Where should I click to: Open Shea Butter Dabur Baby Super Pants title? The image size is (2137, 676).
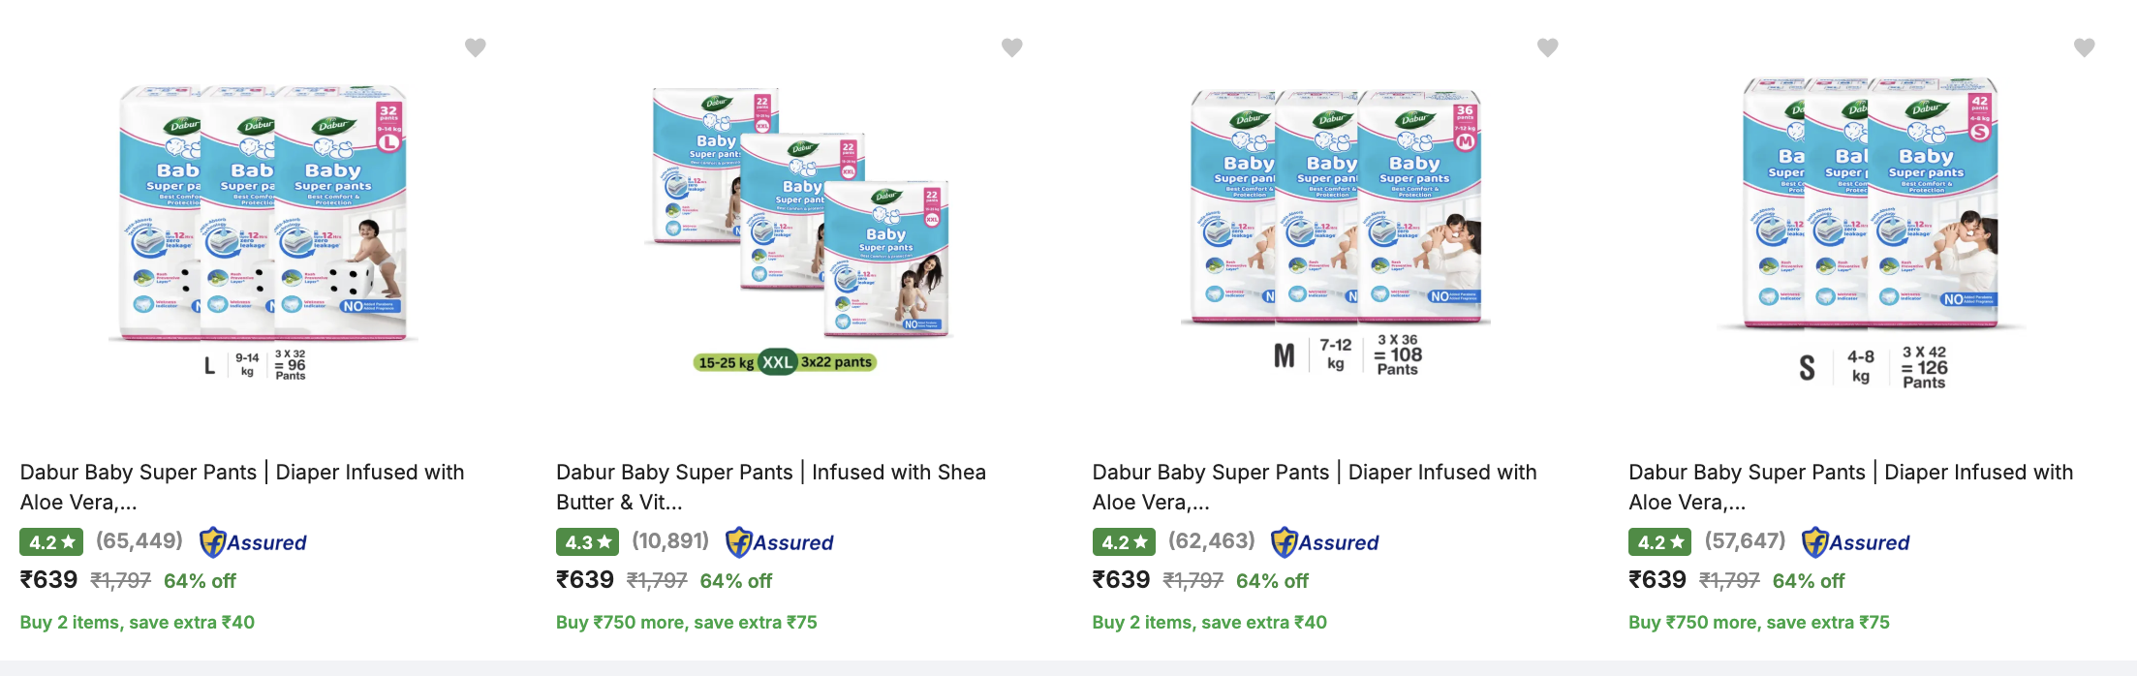pos(770,486)
